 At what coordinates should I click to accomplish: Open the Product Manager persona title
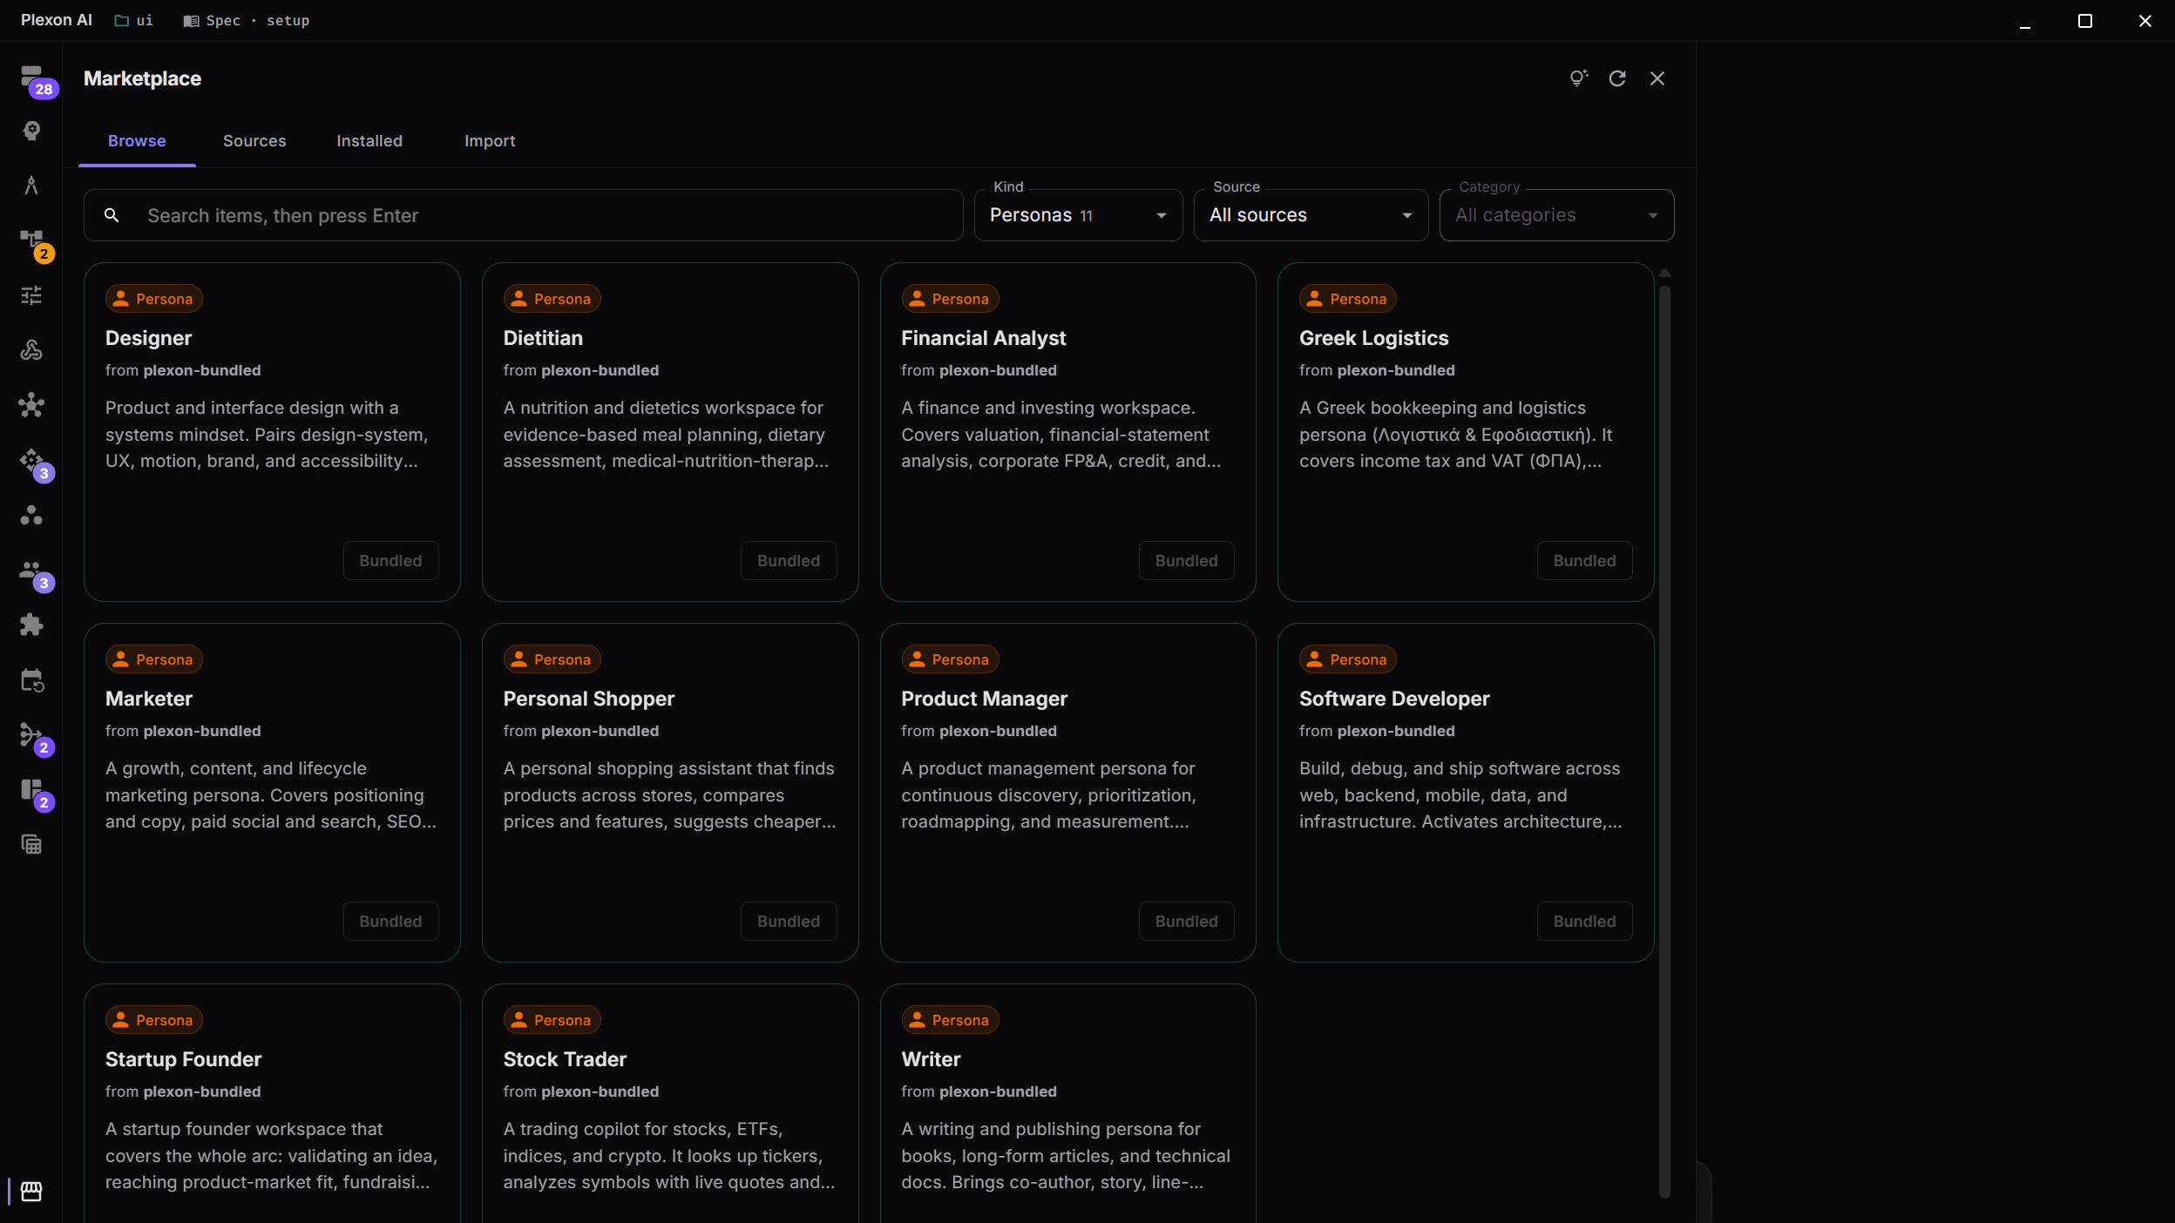(984, 699)
